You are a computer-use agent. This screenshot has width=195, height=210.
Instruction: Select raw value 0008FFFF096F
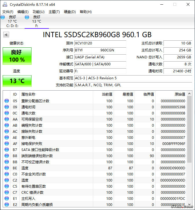pos(174,143)
